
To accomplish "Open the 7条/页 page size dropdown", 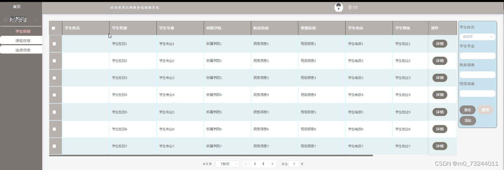I will pos(227,164).
